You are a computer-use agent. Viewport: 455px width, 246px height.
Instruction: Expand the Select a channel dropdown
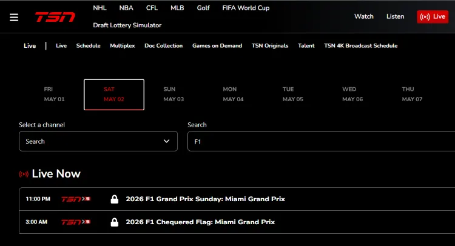(98, 141)
